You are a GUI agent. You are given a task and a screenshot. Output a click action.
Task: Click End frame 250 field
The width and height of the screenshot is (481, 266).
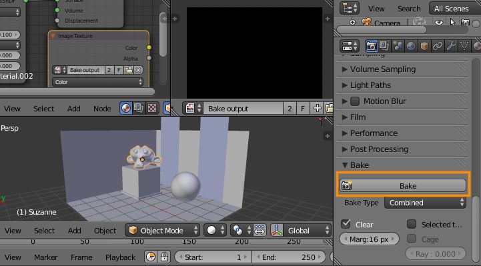point(289,257)
